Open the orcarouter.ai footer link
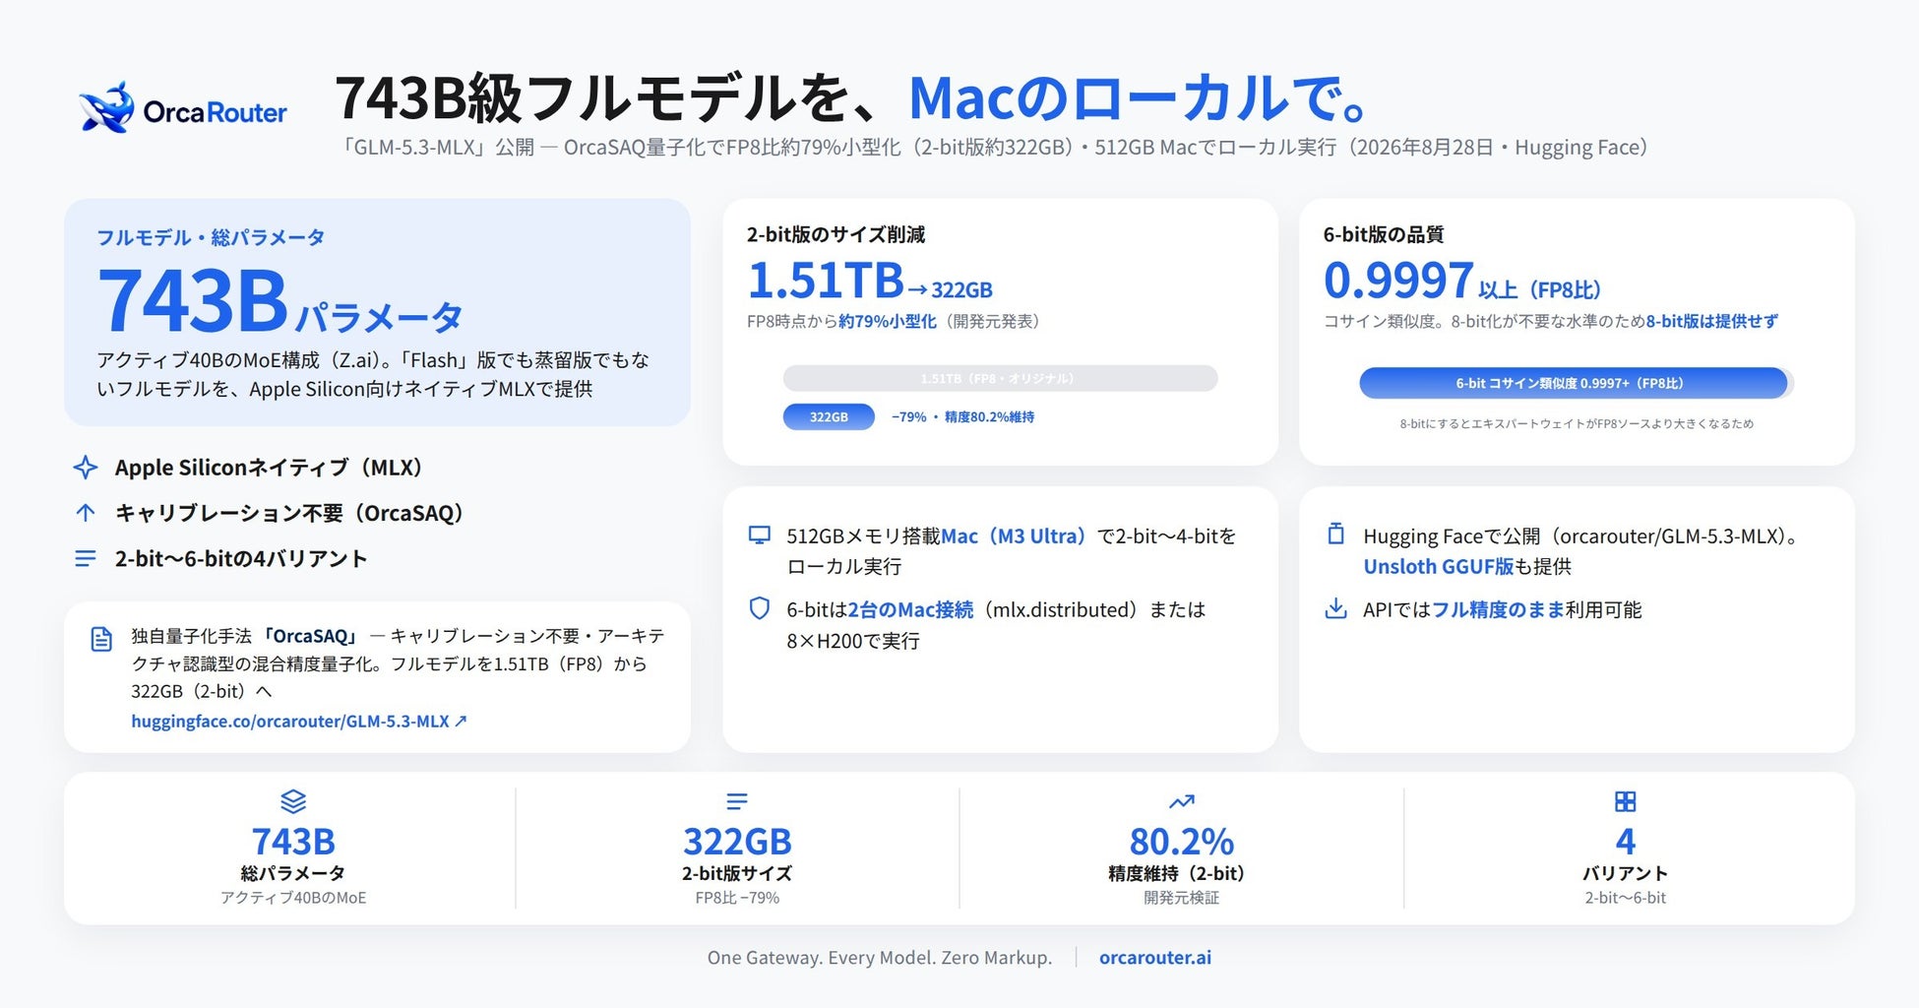The width and height of the screenshot is (1919, 1008). [1154, 957]
